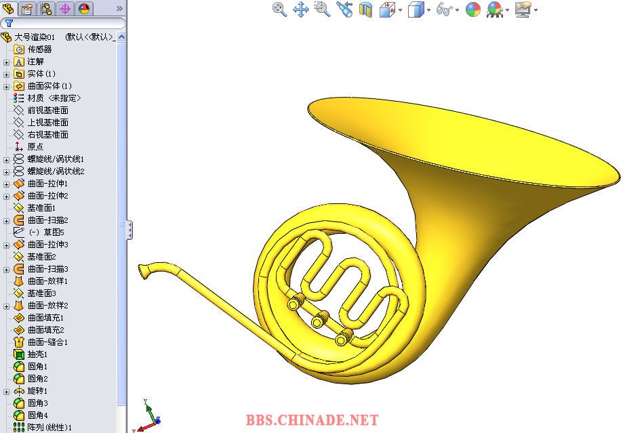The image size is (625, 433).
Task: Click the double-chevron to show more tabs
Action: (x=119, y=9)
